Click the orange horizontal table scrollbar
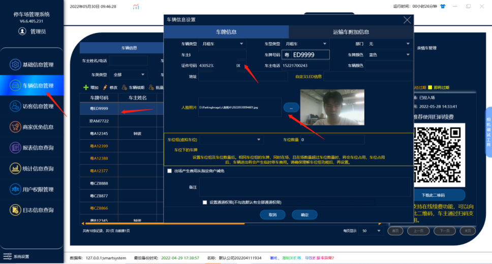Screen dimensions: 492x264 (164, 223)
